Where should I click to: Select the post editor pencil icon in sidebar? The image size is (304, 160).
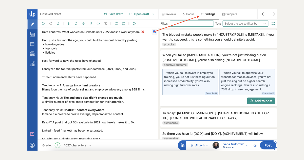(x=32, y=25)
